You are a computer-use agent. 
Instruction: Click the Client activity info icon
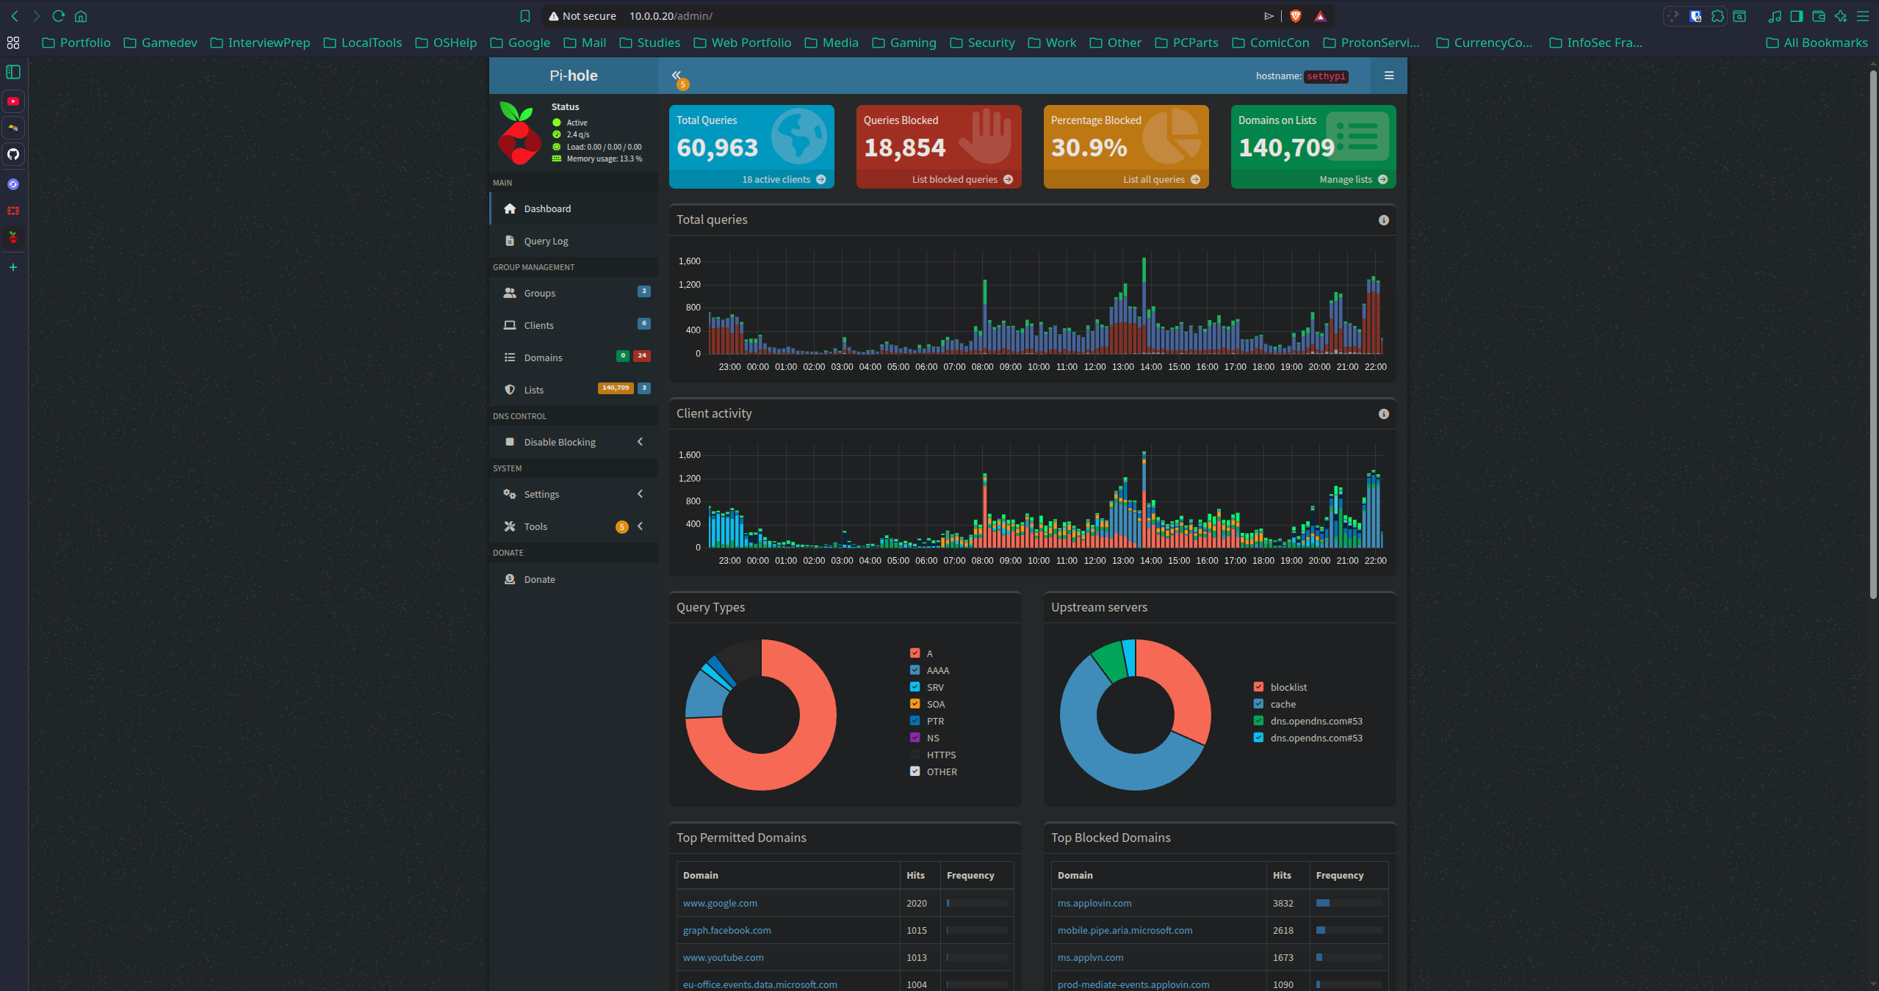click(x=1383, y=414)
